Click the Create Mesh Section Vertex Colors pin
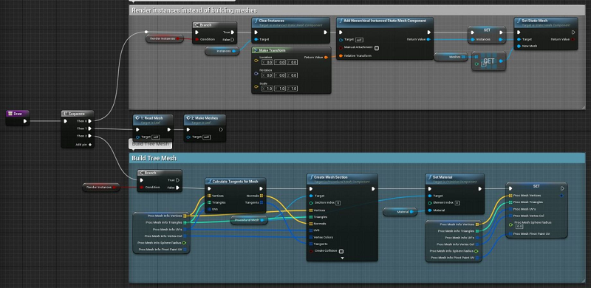Screen dimensions: 591x288 coord(311,237)
